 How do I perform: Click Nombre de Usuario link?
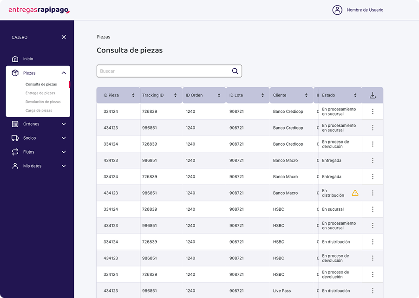(365, 10)
